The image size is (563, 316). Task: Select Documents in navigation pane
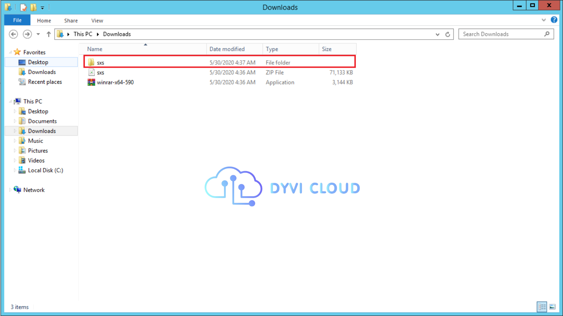pyautogui.click(x=42, y=121)
